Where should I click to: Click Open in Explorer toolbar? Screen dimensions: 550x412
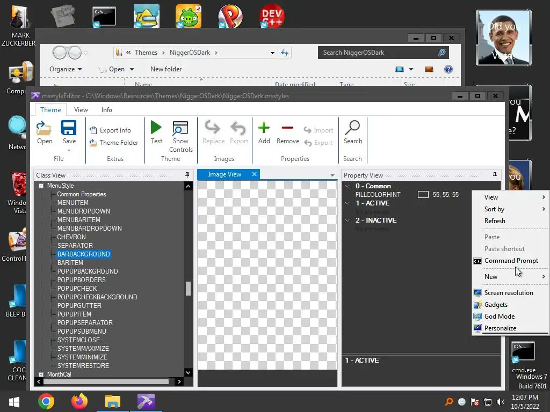pyautogui.click(x=117, y=69)
